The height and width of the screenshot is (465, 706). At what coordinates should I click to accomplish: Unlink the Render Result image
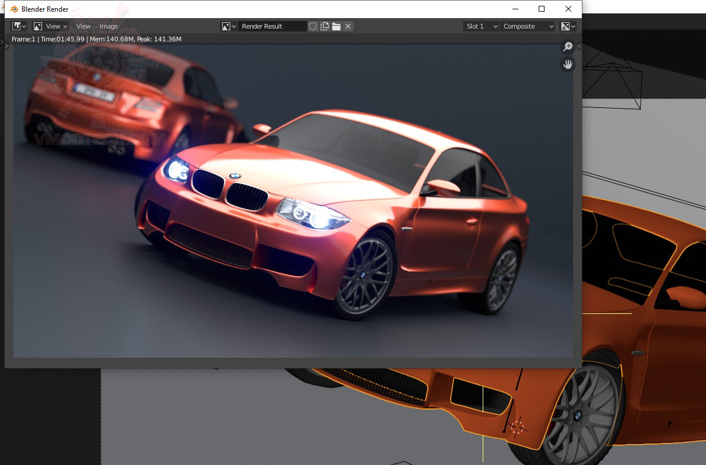click(348, 26)
